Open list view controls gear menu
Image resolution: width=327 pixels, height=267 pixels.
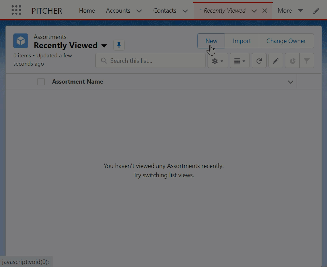click(217, 61)
